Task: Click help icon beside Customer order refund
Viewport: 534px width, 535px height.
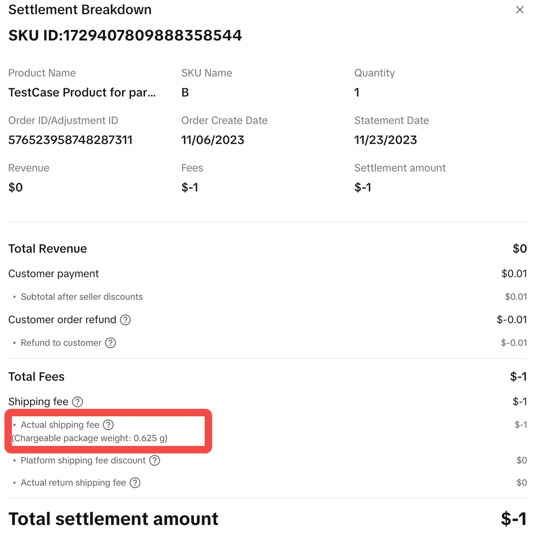Action: coord(125,320)
